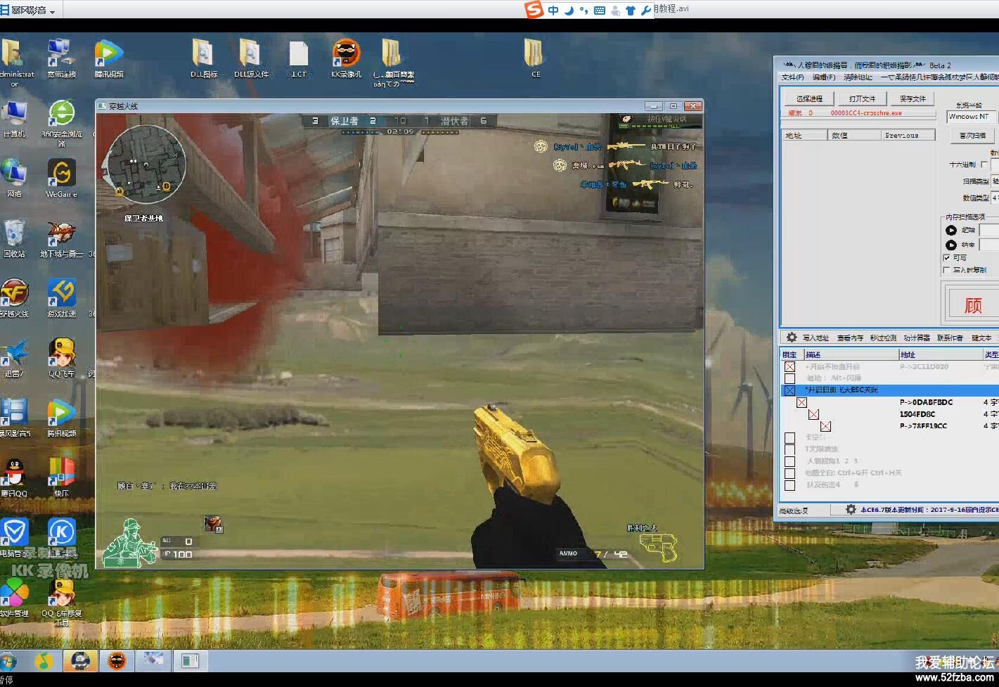This screenshot has height=687, width=999.
Task: Click the gear icon beside 写入地址
Action: [x=792, y=338]
